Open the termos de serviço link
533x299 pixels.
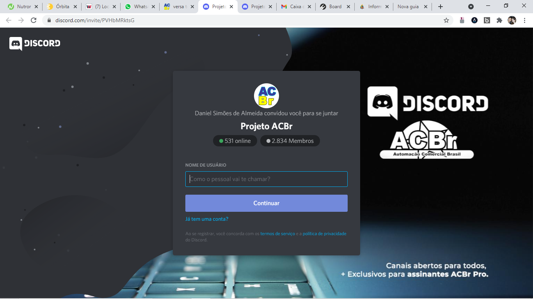point(278,234)
